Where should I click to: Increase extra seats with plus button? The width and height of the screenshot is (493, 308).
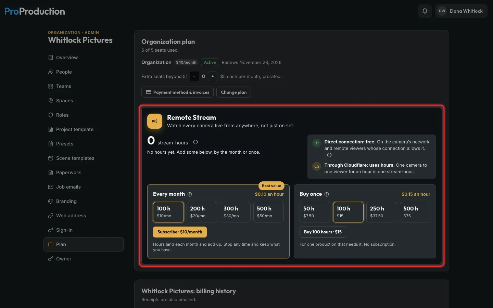click(213, 76)
